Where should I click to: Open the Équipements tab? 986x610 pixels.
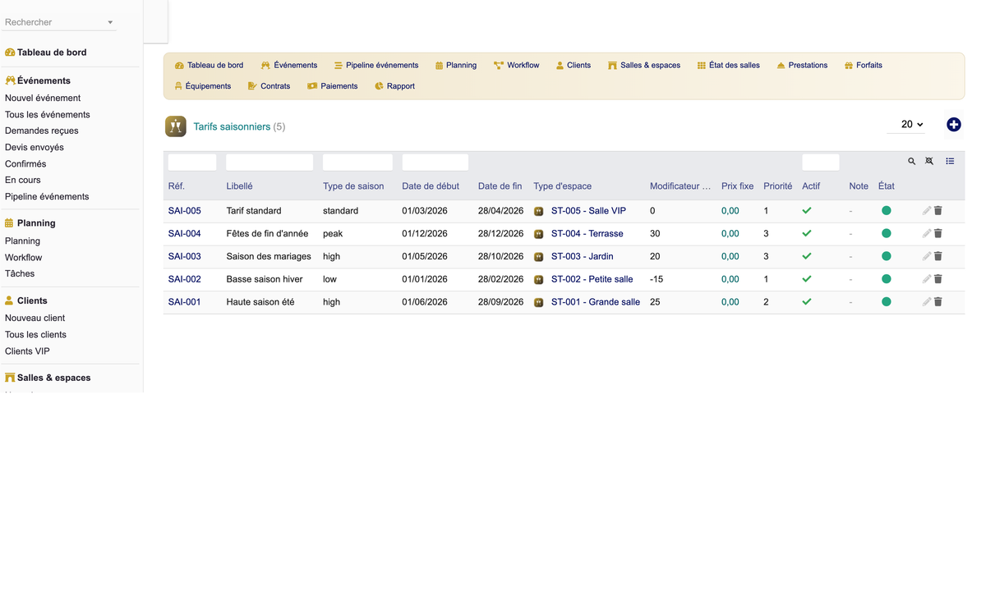[203, 86]
